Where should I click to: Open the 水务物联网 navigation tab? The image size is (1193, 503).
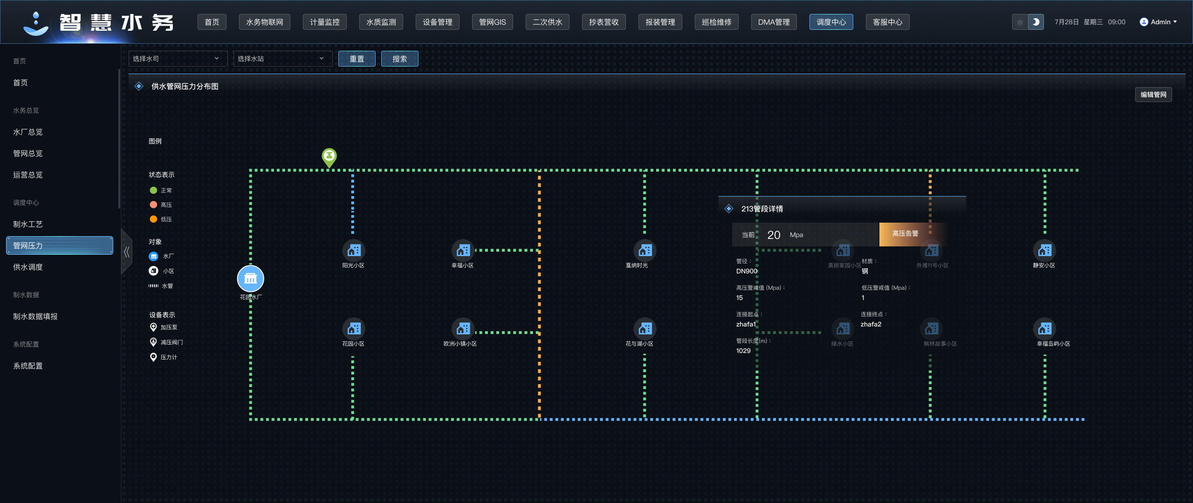(265, 22)
